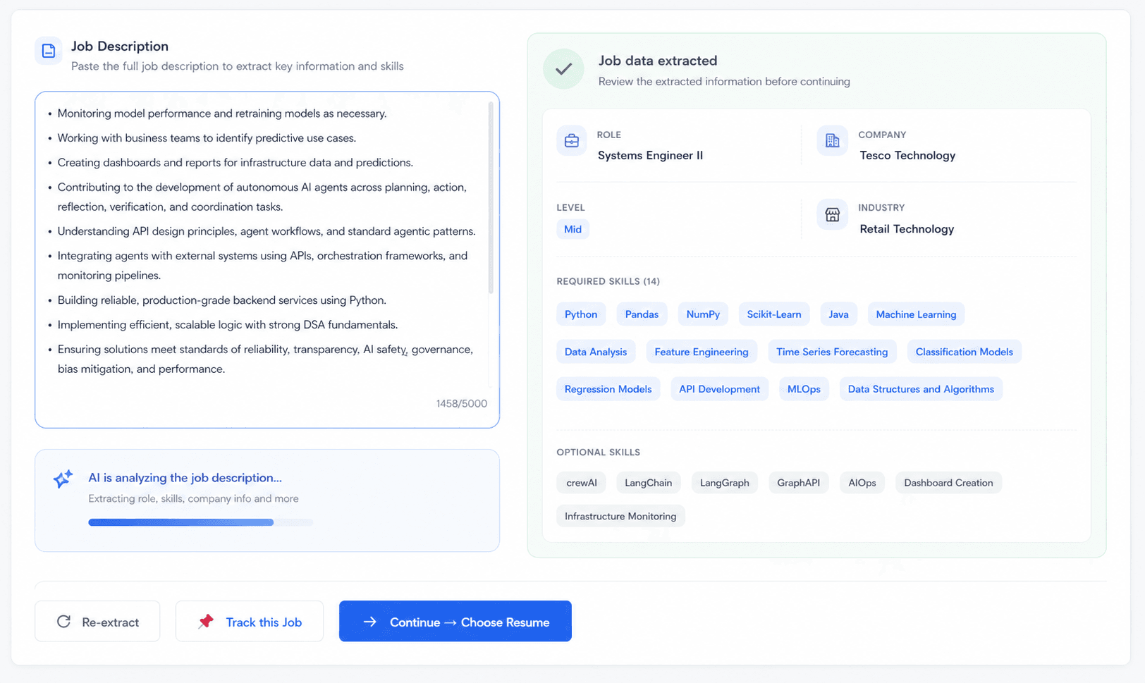Select the Pandas skill chip
The image size is (1145, 683).
coord(642,314)
